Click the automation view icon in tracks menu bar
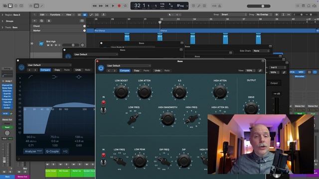Image resolution: width=319 pixels, height=179 pixels. click(91, 14)
